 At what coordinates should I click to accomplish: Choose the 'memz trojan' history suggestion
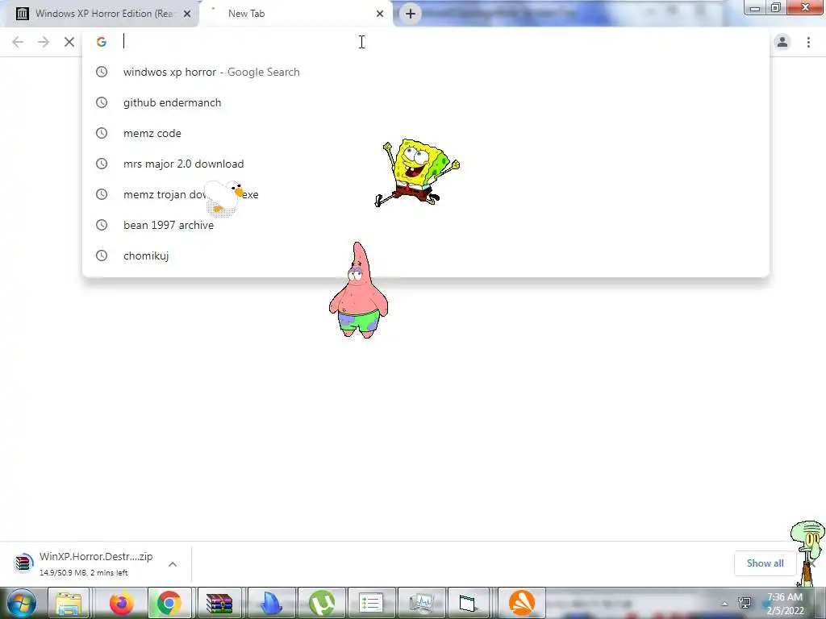[x=426, y=194]
